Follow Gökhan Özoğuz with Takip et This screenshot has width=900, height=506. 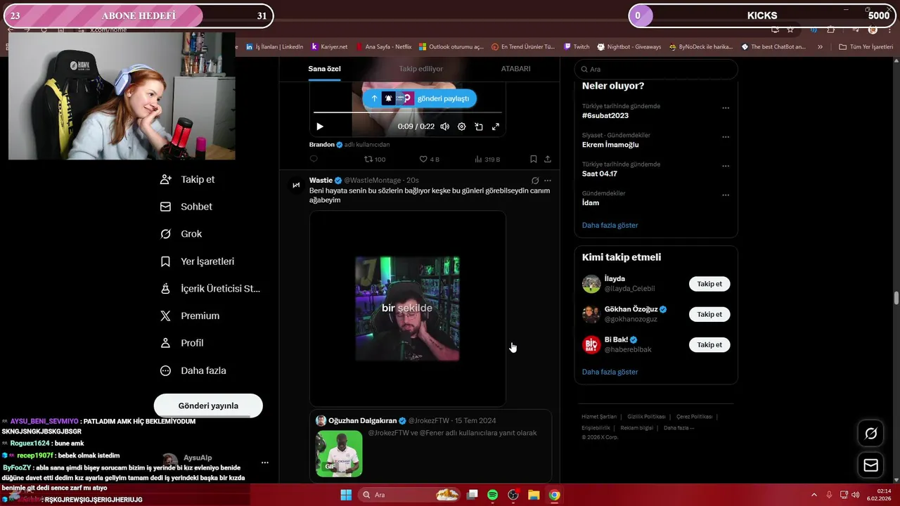(x=709, y=314)
